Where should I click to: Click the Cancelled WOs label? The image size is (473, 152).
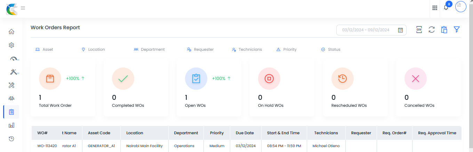coord(419,105)
